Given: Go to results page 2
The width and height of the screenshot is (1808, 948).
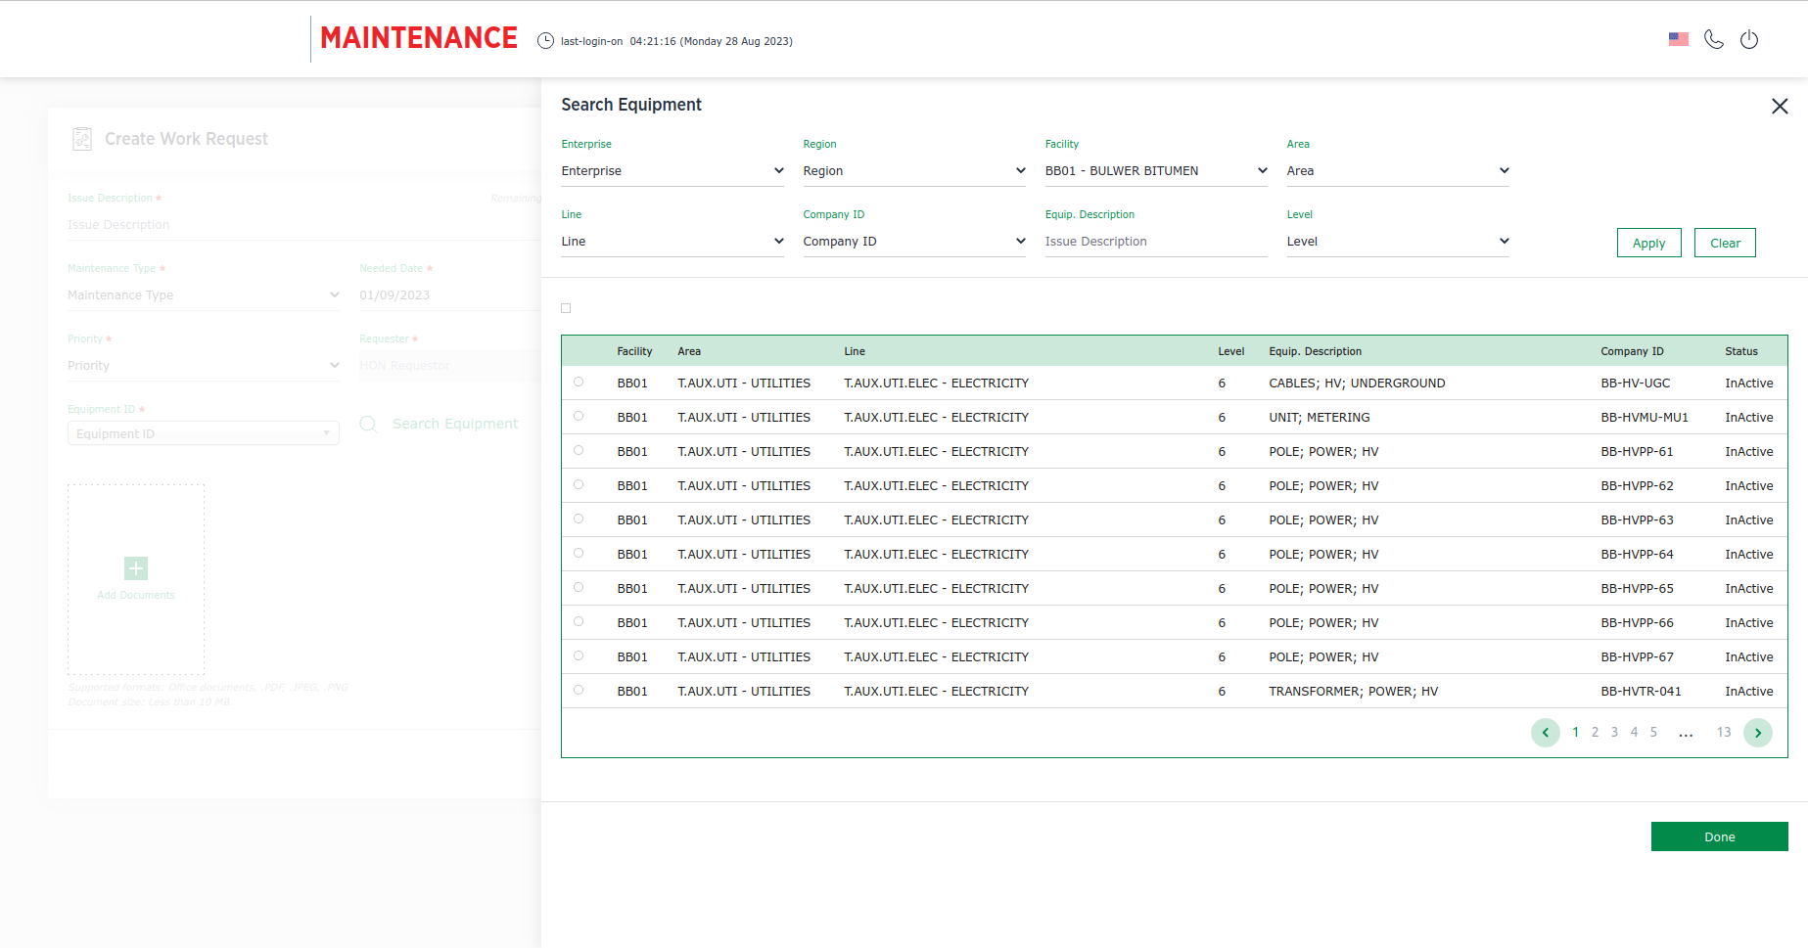Looking at the screenshot, I should tap(1595, 733).
